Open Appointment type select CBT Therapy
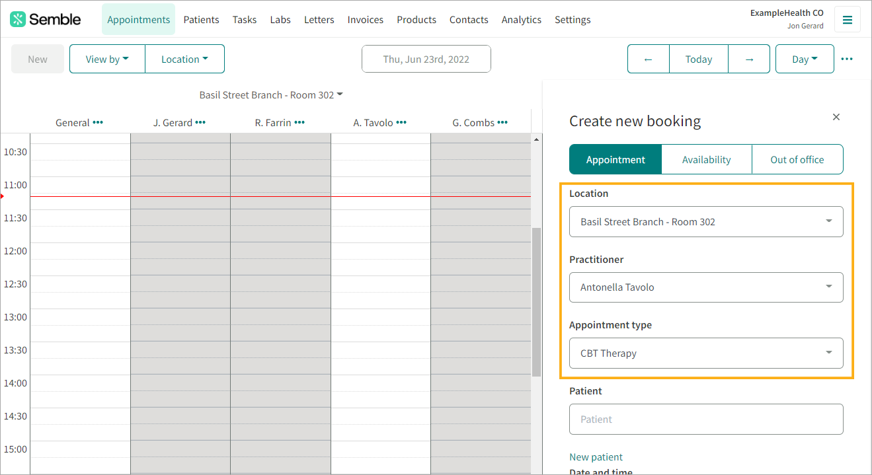Image resolution: width=872 pixels, height=475 pixels. pyautogui.click(x=706, y=353)
